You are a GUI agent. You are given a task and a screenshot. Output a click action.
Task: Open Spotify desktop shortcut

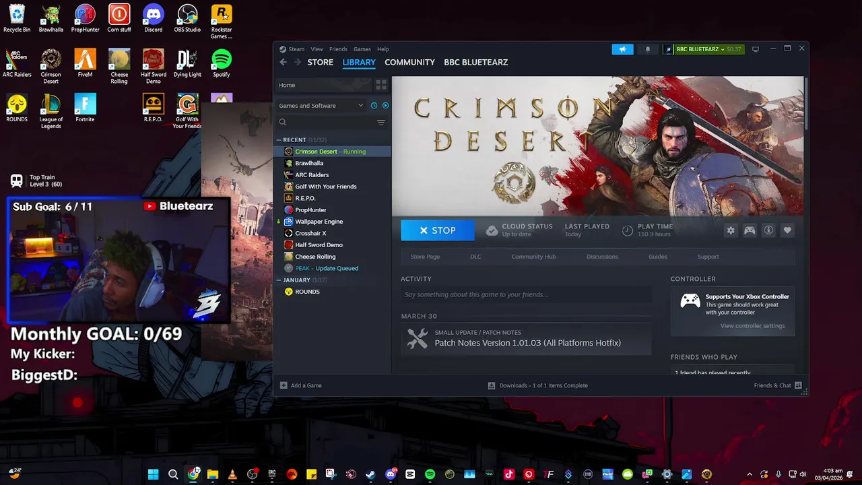(222, 63)
